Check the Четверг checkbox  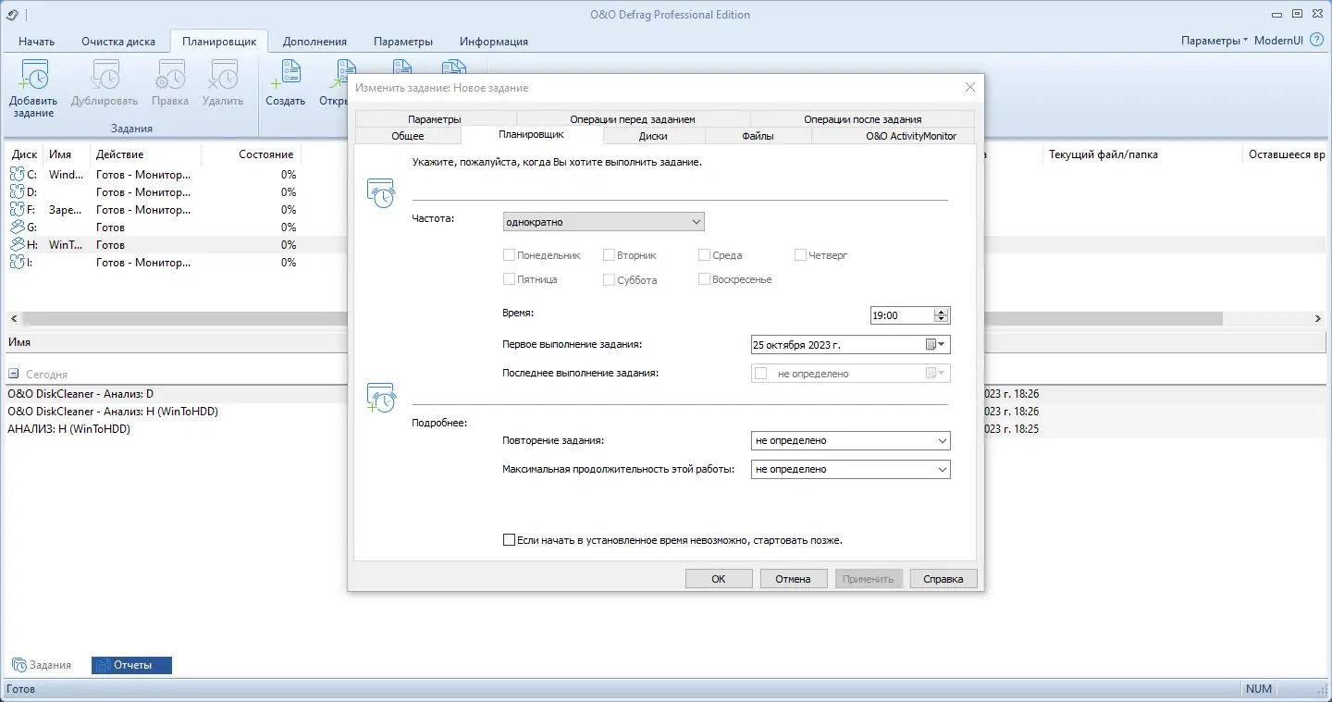click(801, 255)
